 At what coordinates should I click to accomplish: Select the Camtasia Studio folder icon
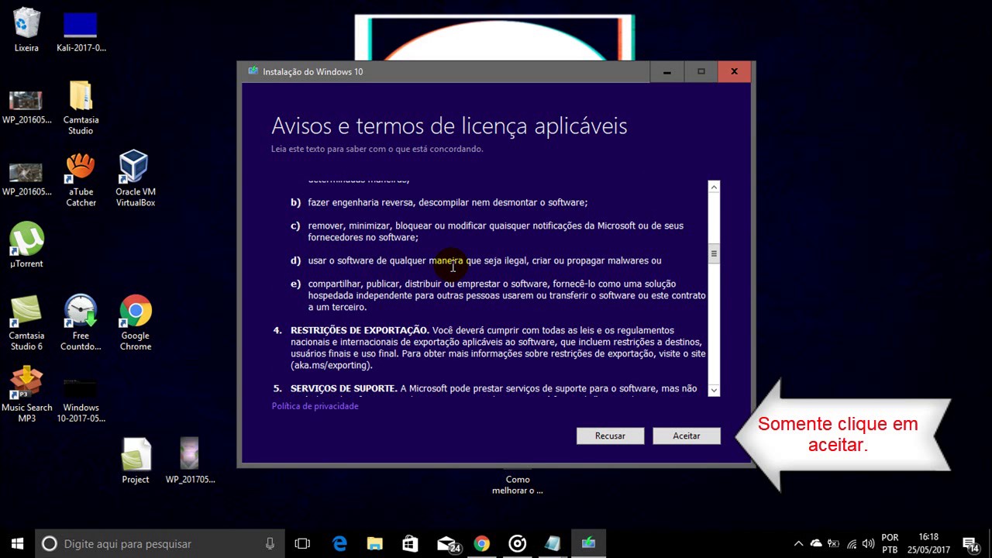[x=81, y=108]
